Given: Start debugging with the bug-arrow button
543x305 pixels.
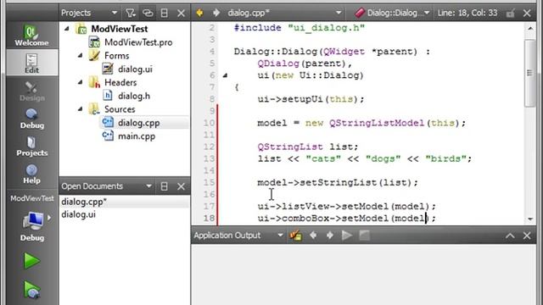Looking at the screenshot, I should click(31, 290).
